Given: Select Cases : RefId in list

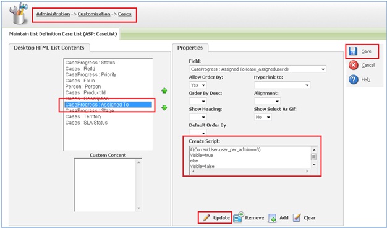Looking at the screenshot, I should click(x=80, y=69).
